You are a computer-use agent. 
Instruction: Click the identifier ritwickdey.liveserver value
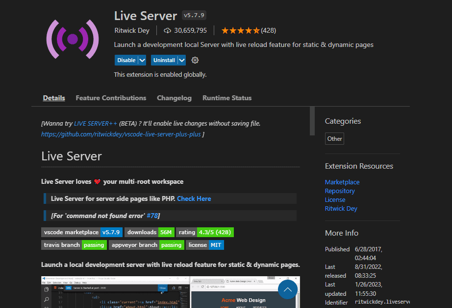point(382,302)
